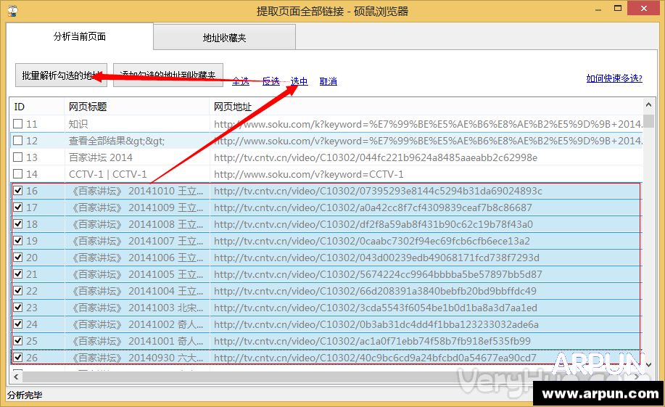Viewport: 665px width, 407px height.
Task: Open the 如何快速多选? help link
Action: pyautogui.click(x=614, y=78)
